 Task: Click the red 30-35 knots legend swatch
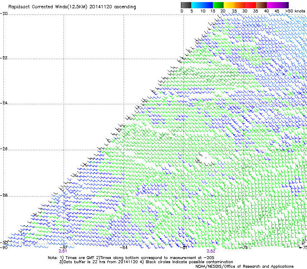pyautogui.click(x=251, y=5)
